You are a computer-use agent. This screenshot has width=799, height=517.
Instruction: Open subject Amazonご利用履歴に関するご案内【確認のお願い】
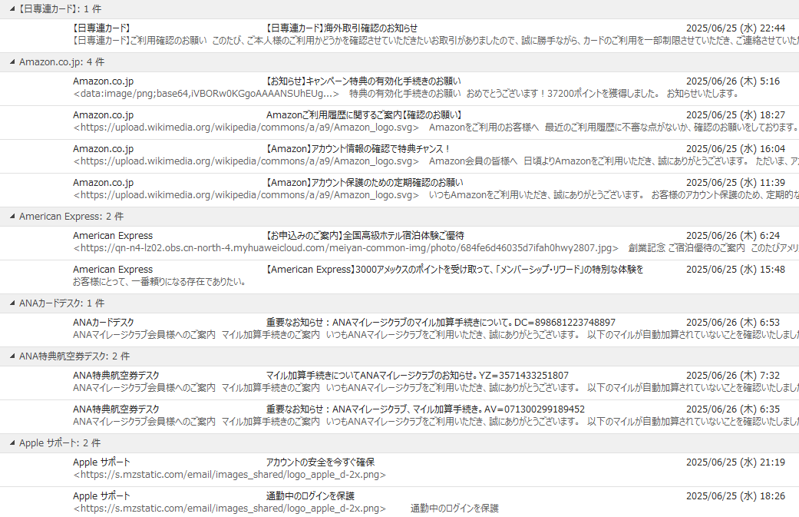[364, 115]
